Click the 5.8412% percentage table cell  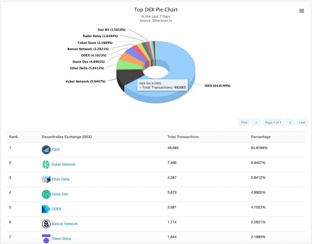pyautogui.click(x=258, y=178)
